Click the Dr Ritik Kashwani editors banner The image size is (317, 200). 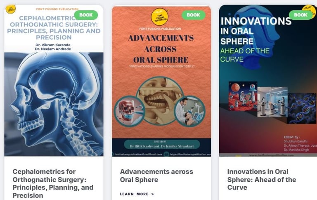tap(162, 145)
